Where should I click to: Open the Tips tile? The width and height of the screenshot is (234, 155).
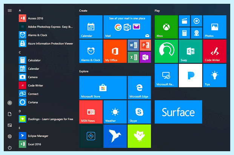[x=215, y=76]
